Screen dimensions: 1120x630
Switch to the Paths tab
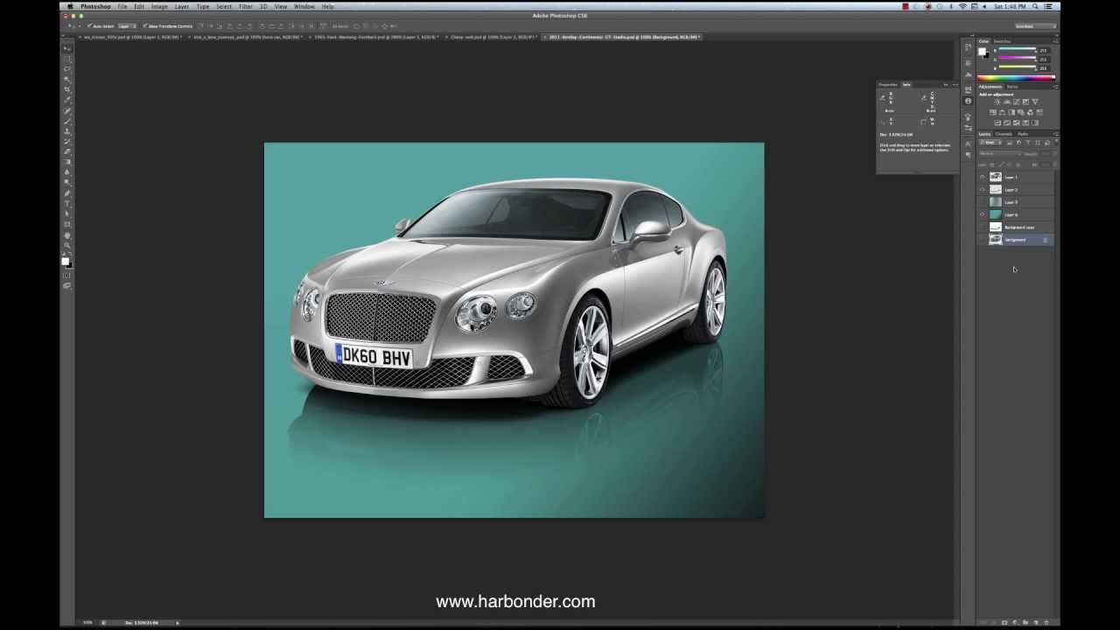pos(1022,134)
